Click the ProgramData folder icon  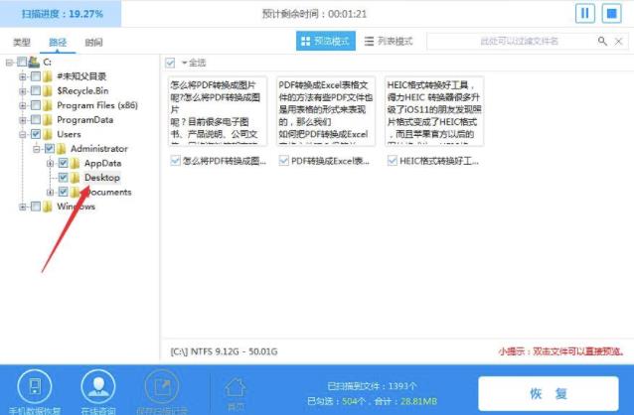[x=48, y=120]
